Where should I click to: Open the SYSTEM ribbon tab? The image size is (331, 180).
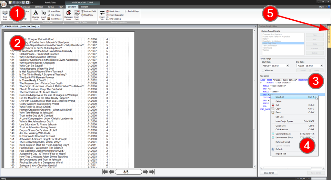pos(84,7)
